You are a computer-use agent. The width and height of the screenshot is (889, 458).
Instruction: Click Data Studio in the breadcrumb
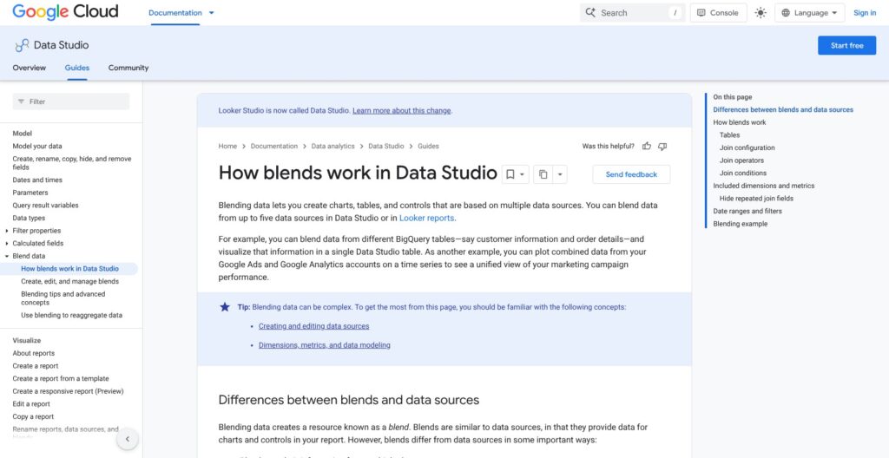[x=386, y=147]
